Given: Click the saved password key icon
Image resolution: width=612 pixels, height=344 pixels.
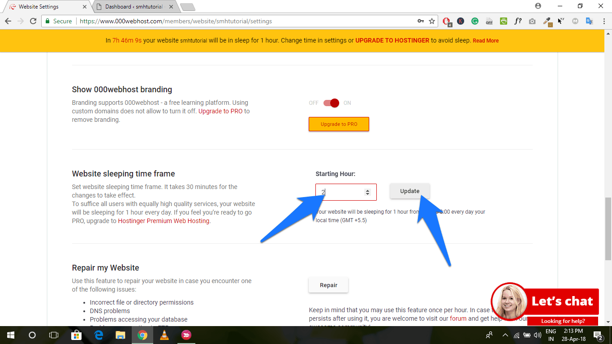Looking at the screenshot, I should click(421, 21).
